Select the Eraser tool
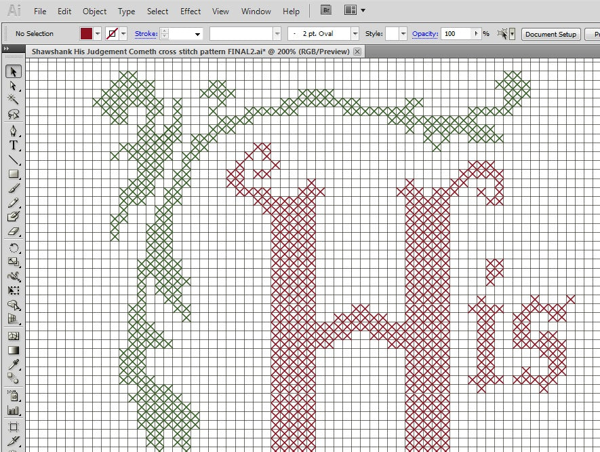This screenshot has height=452, width=600. point(13,231)
